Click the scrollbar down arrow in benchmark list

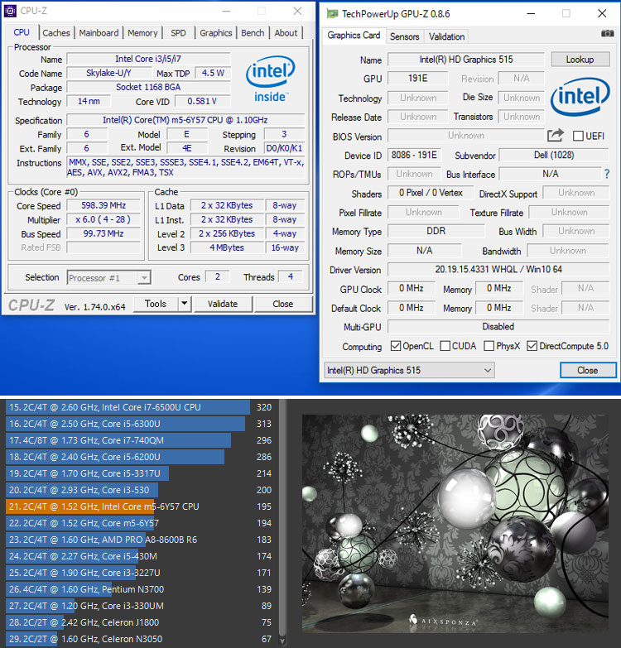click(282, 641)
